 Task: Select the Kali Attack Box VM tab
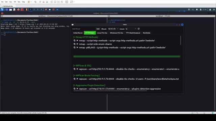point(8,6)
